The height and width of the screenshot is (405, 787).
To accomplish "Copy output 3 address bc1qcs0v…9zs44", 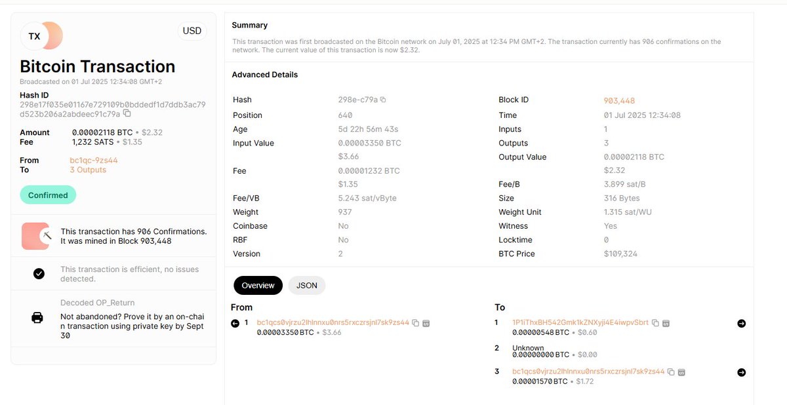I will [x=670, y=372].
